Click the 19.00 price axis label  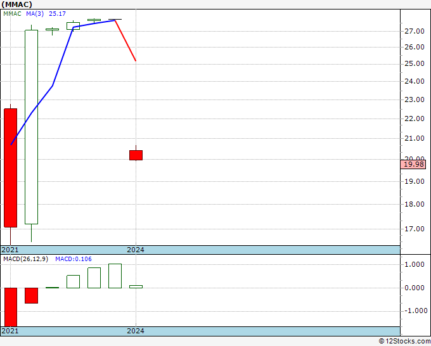(415, 181)
